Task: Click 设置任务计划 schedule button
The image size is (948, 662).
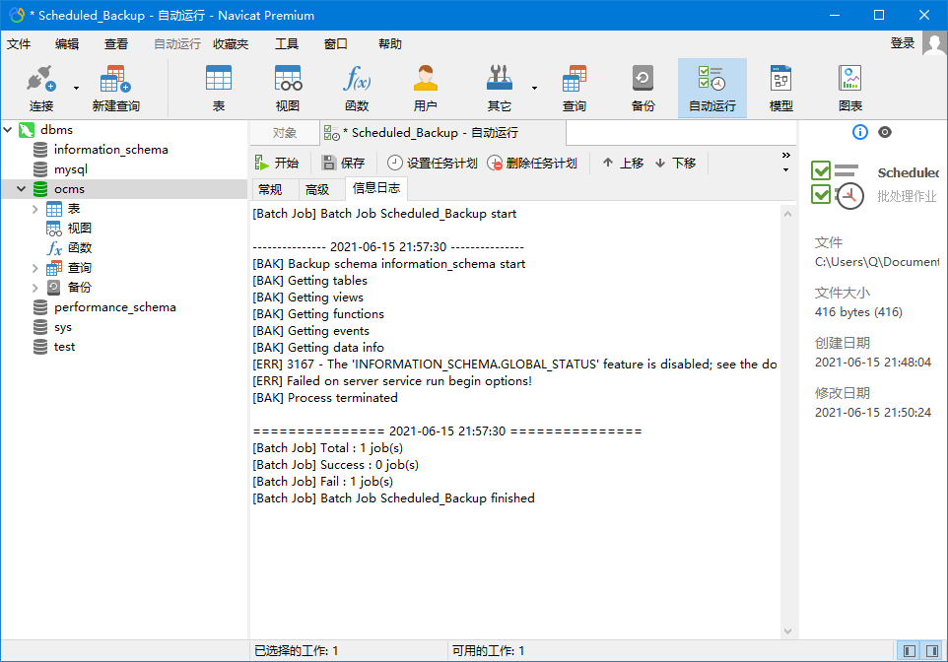Action: (x=433, y=164)
